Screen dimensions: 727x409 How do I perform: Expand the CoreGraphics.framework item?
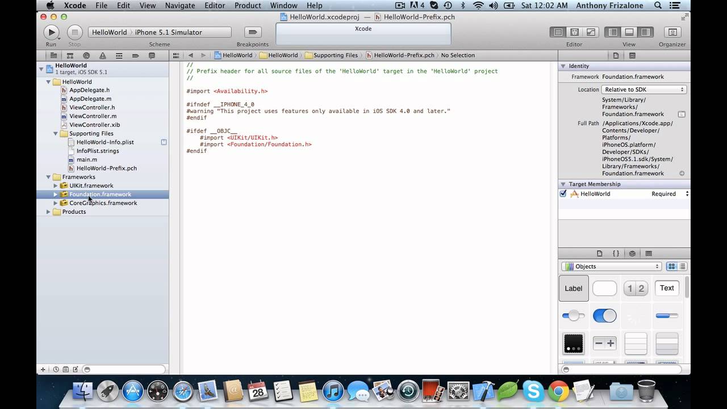(55, 203)
